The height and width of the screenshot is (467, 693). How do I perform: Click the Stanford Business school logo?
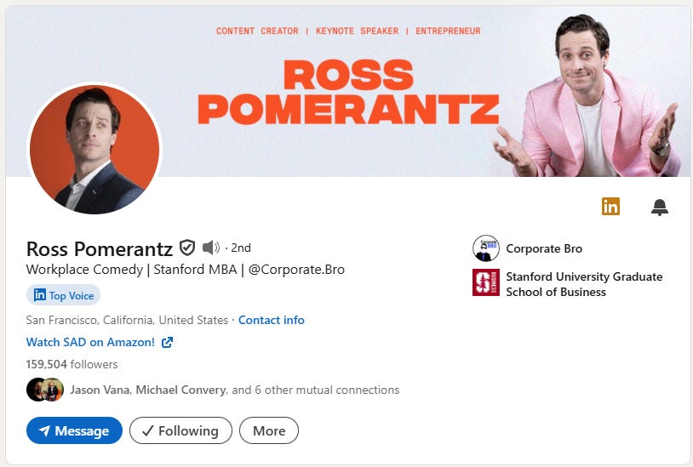[x=486, y=282]
